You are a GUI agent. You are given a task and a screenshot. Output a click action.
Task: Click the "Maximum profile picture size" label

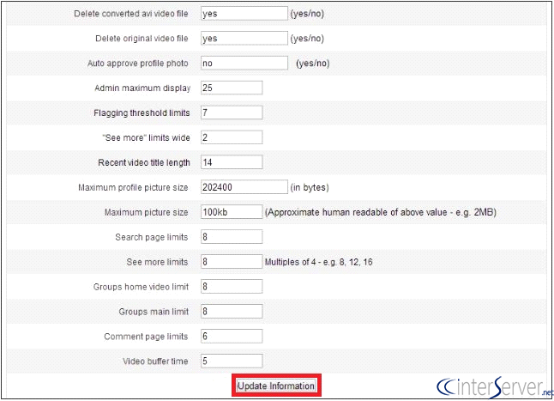click(x=133, y=187)
